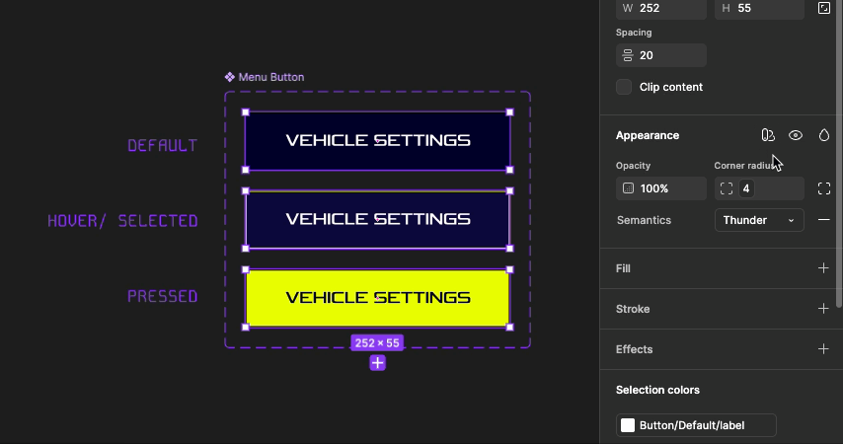Click the Stroke section heading
This screenshot has width=843, height=444.
tap(633, 309)
